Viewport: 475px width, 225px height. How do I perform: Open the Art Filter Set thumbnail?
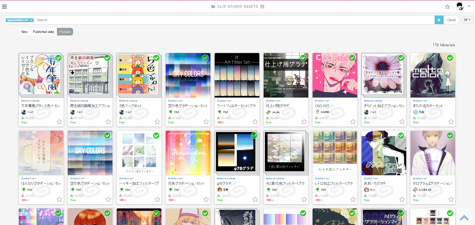pyautogui.click(x=237, y=75)
